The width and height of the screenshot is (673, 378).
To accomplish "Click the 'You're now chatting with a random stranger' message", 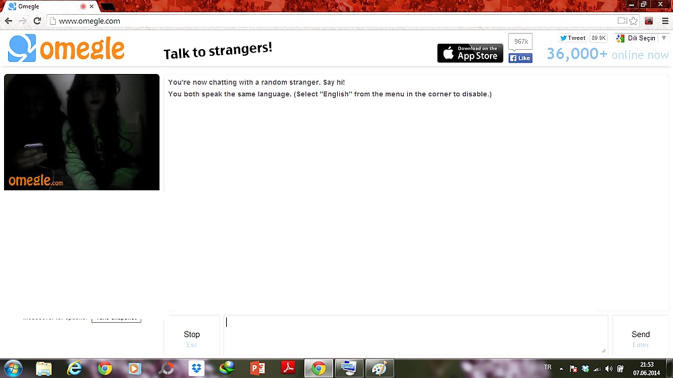I will (256, 82).
